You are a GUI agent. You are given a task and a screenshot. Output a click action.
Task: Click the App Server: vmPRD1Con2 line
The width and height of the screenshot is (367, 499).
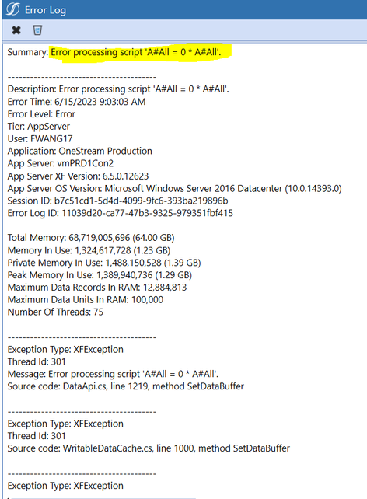click(61, 163)
